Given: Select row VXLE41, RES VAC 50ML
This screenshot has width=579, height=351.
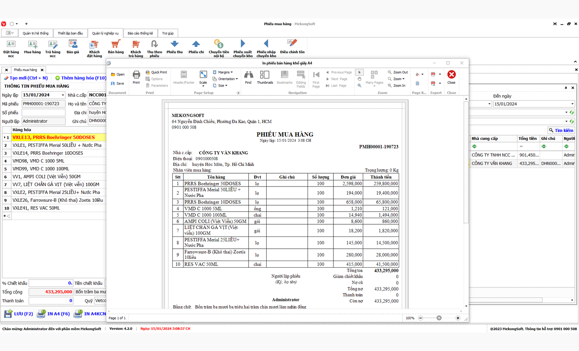Looking at the screenshot, I should (x=54, y=208).
